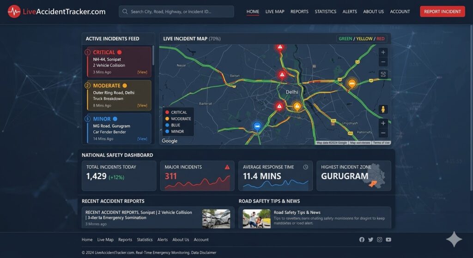Open the Sonipat 2 Vehicle Collision report headline

[139, 215]
